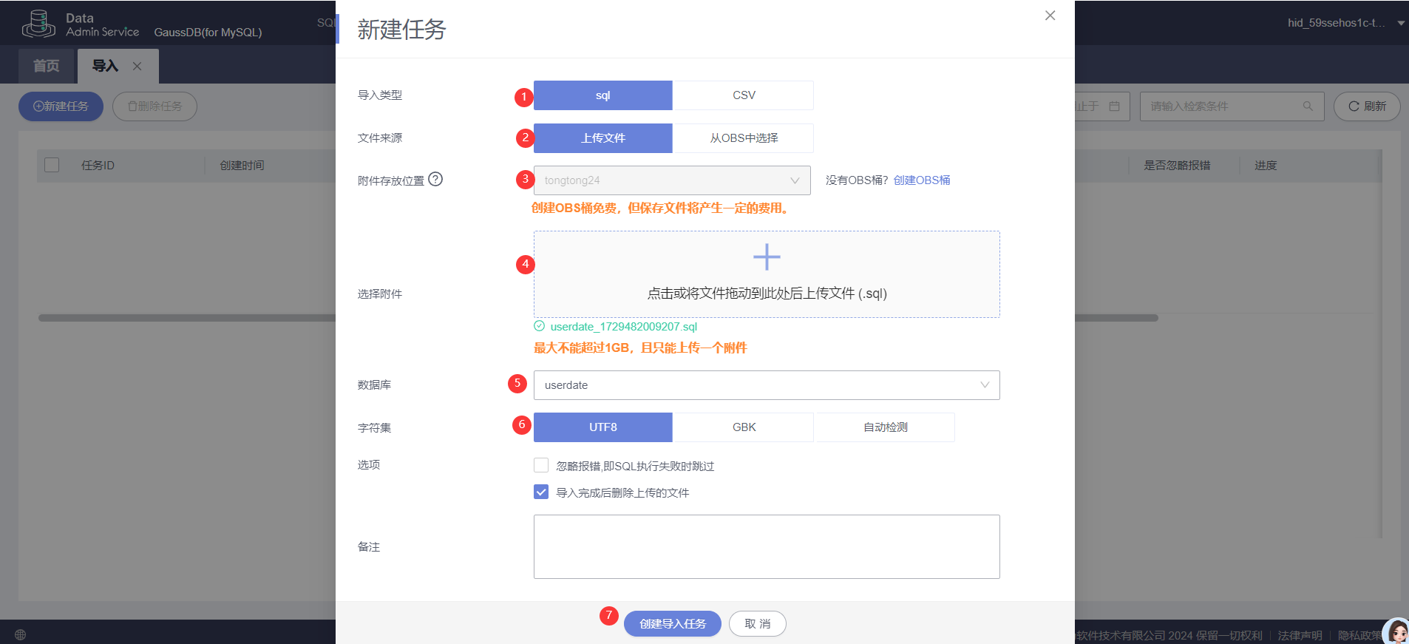Click the uploaded file userdate_1729482009207.sql

624,327
